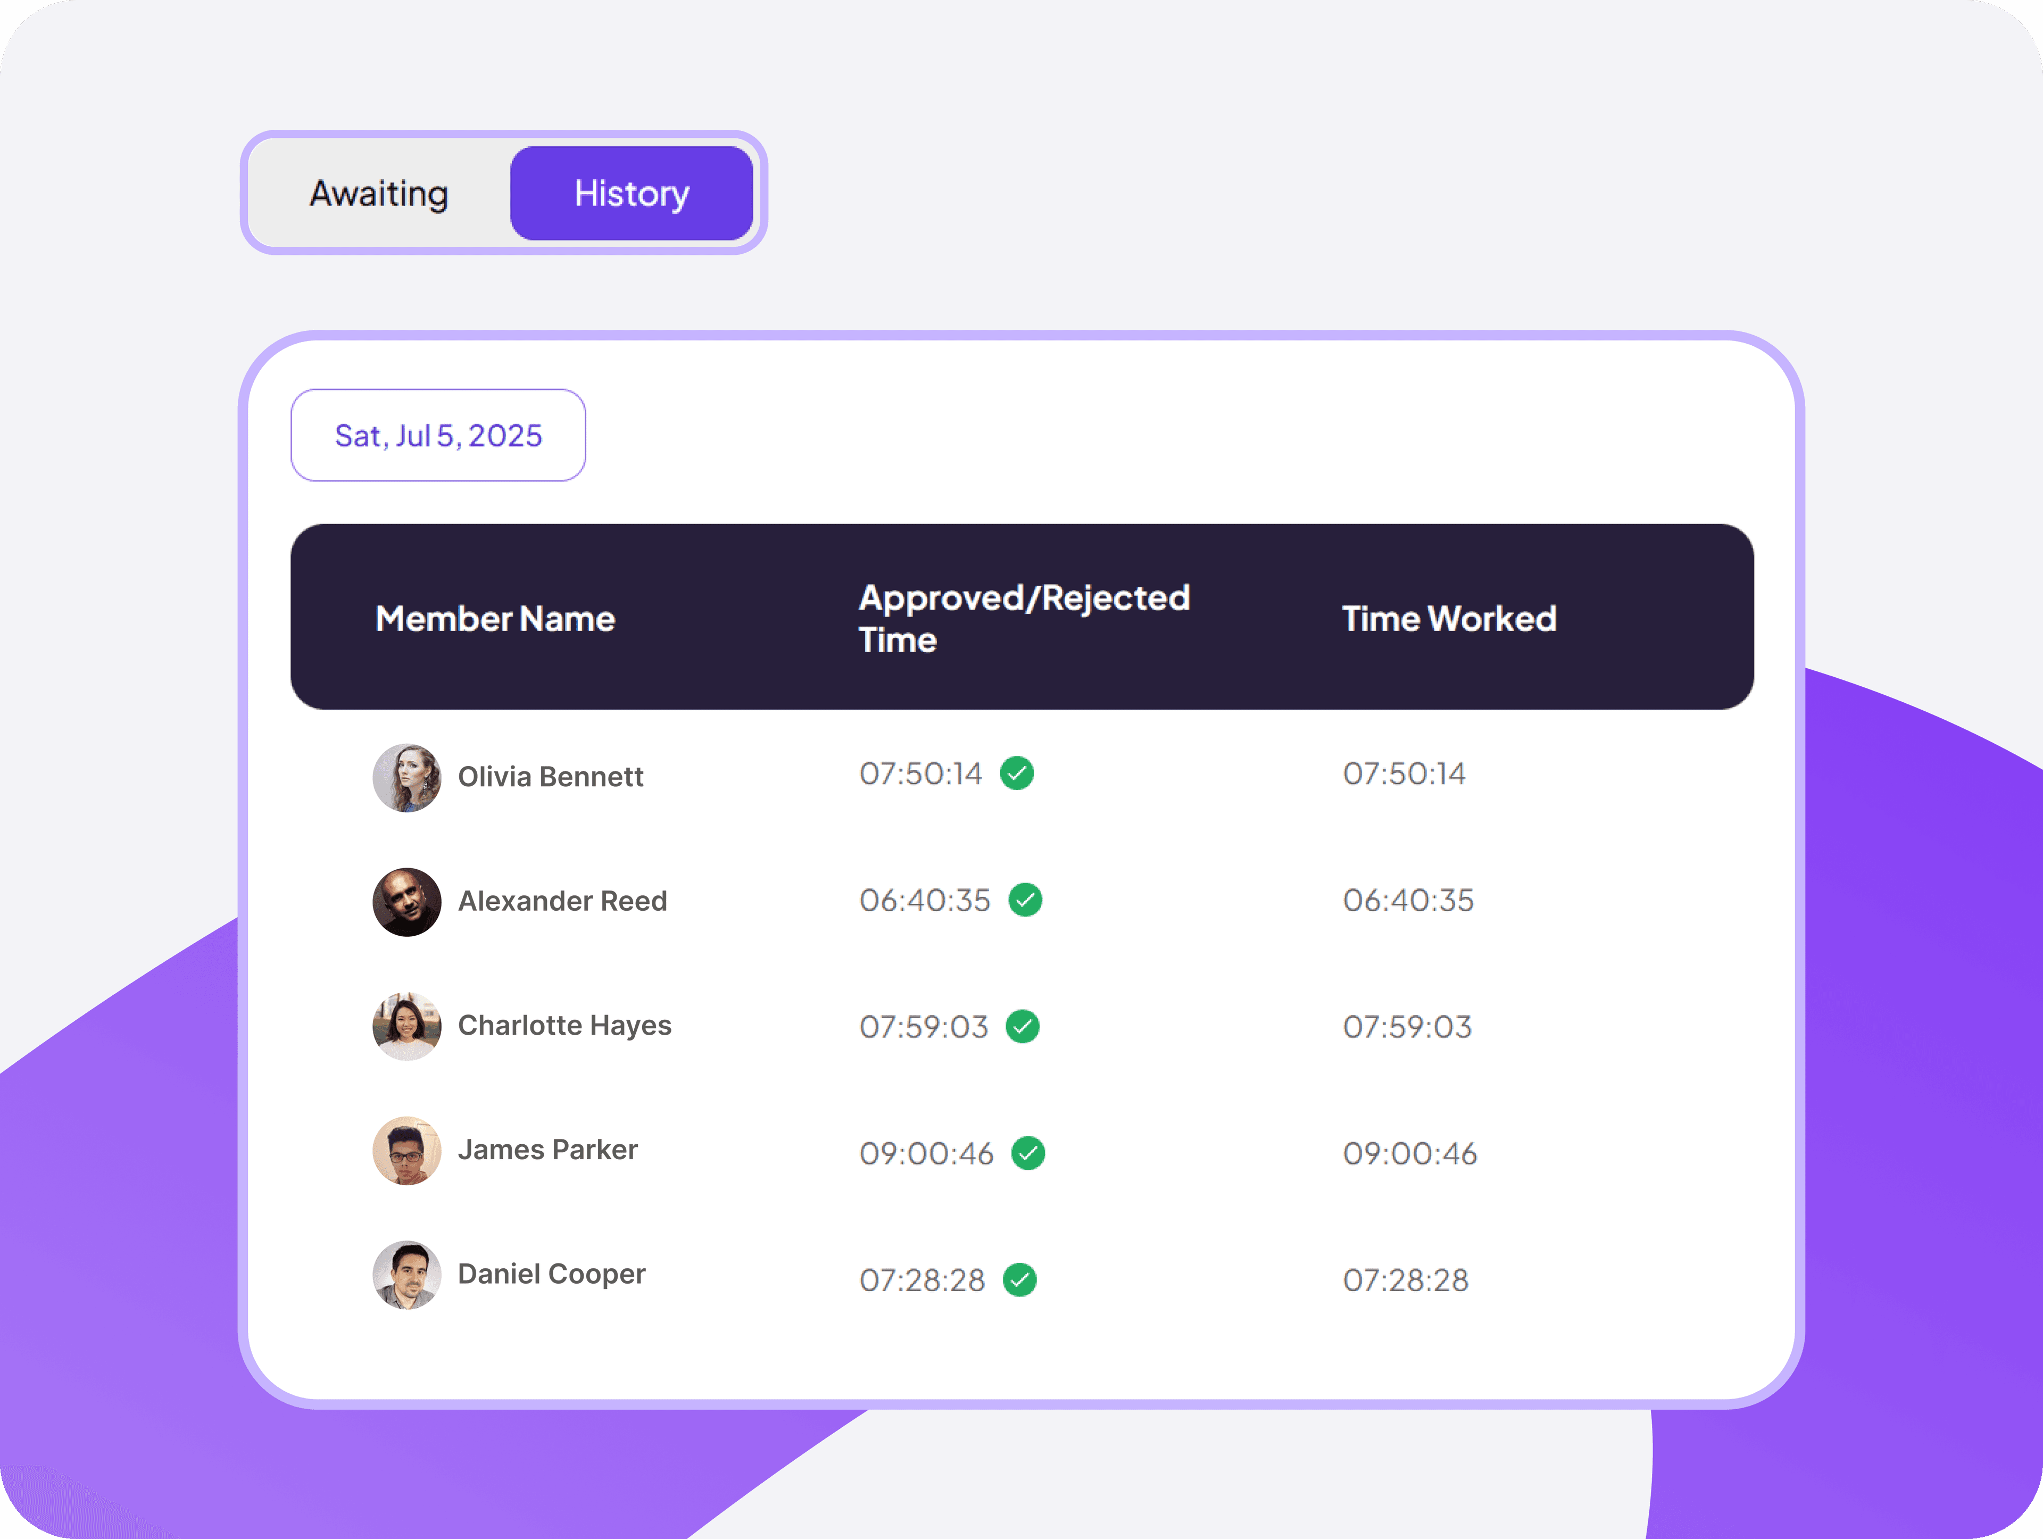Click Olivia Bennett's approved time 07:50:14
The image size is (2043, 1539).
pyautogui.click(x=922, y=774)
